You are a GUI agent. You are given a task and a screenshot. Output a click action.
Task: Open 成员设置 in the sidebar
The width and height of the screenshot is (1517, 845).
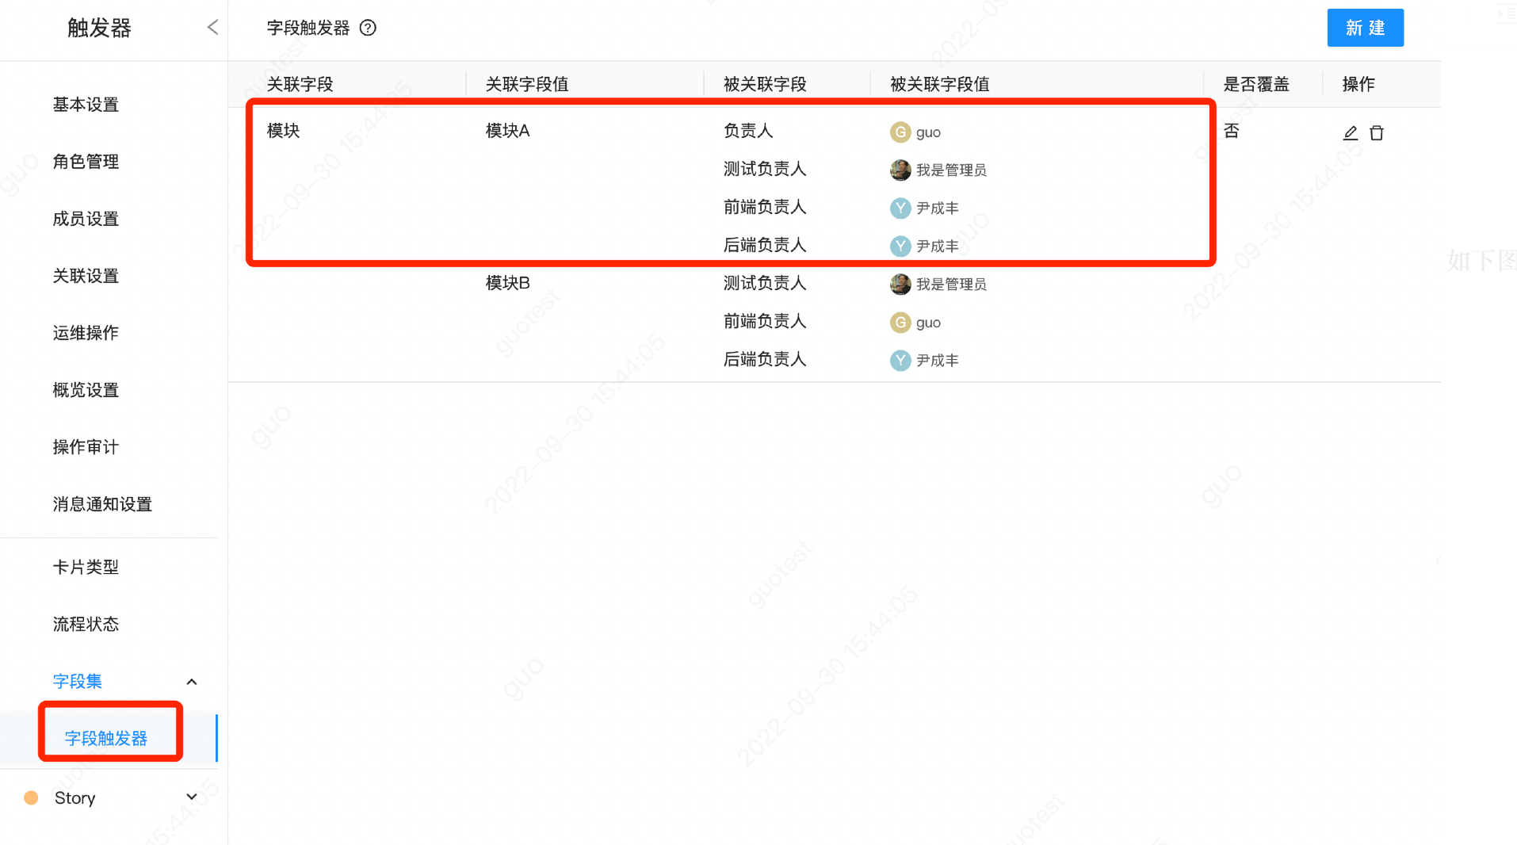[85, 219]
